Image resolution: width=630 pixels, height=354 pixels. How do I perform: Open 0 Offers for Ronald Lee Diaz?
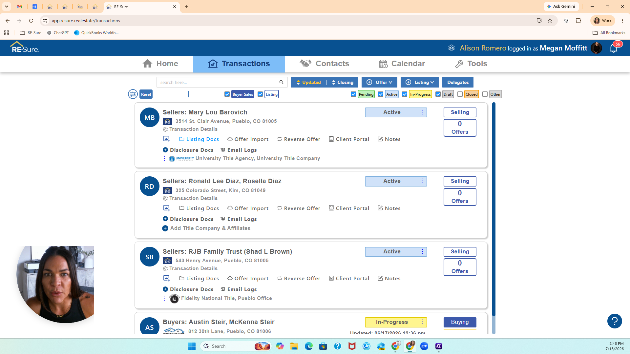pos(460,197)
